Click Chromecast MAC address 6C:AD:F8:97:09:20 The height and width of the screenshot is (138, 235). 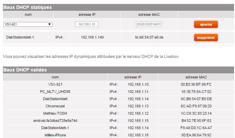click(x=196, y=106)
